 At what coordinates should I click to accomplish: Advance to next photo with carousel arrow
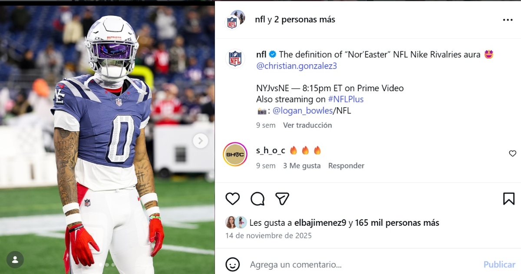coord(200,141)
